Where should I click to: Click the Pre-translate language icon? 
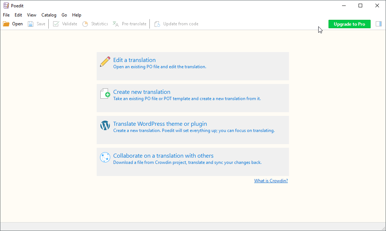click(x=116, y=24)
